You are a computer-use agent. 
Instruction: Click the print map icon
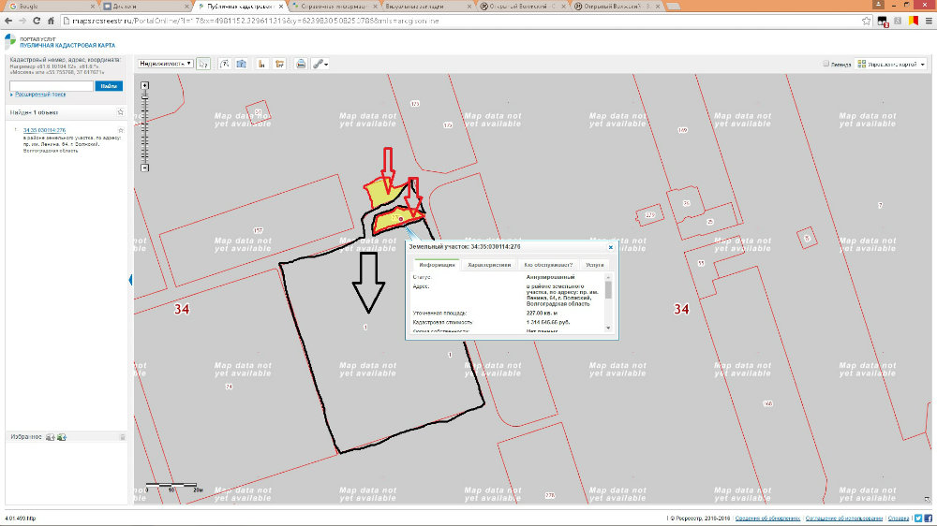[x=301, y=64]
